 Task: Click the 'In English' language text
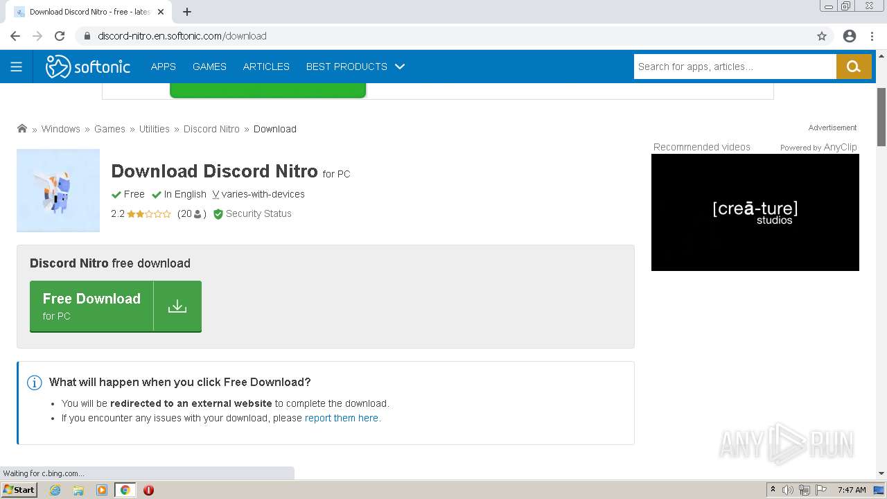tap(185, 194)
